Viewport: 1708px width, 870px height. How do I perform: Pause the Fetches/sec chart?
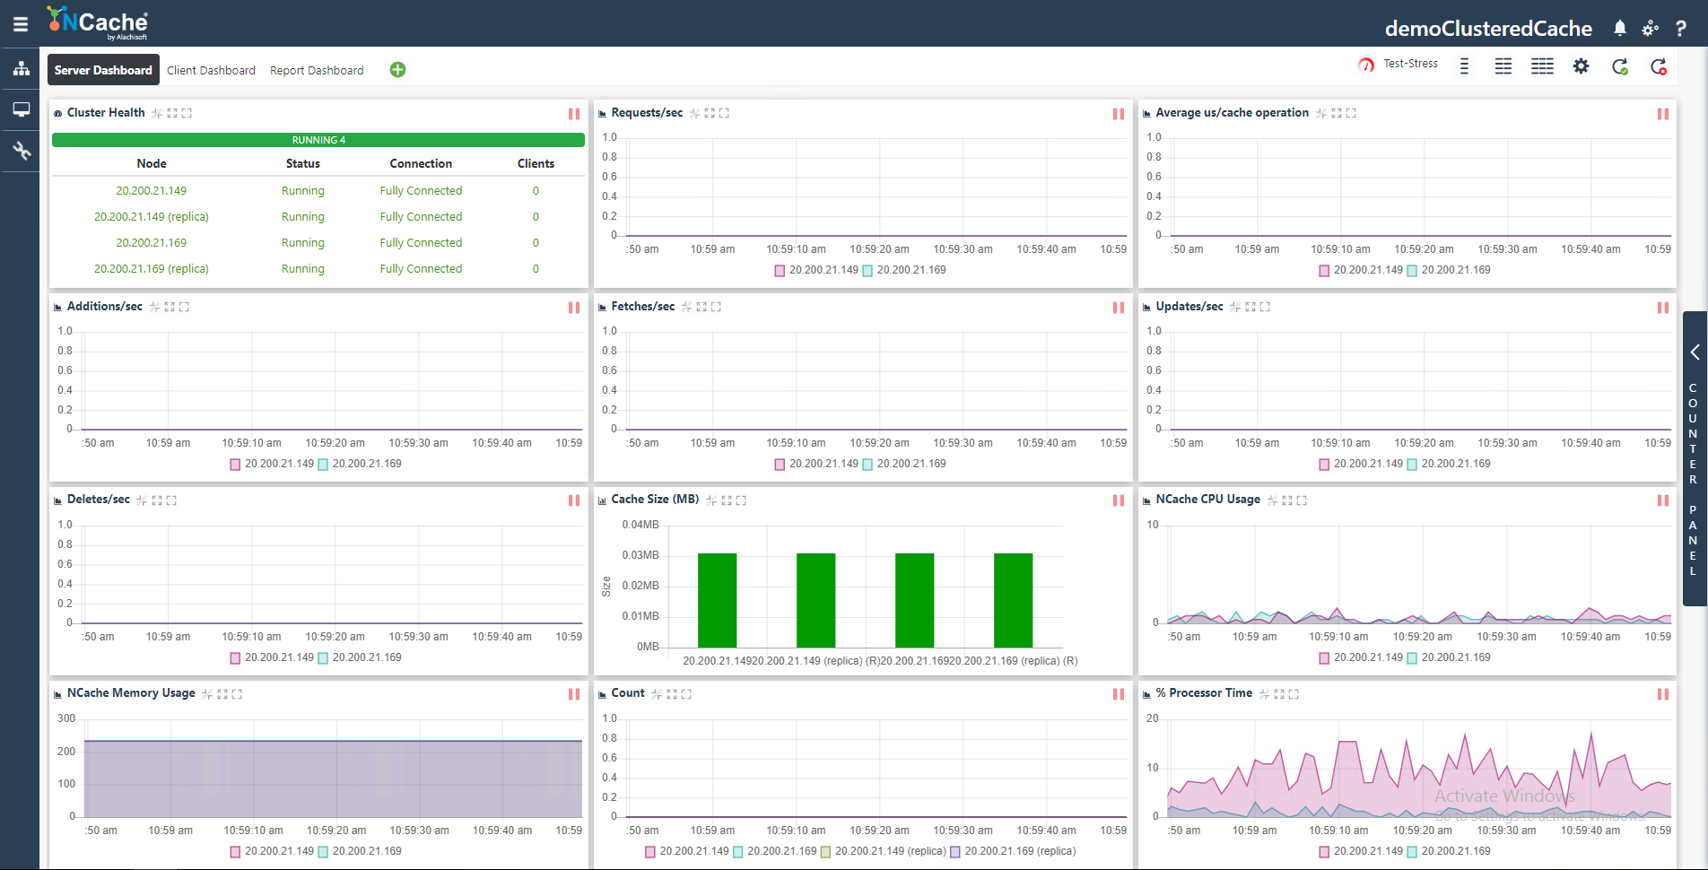tap(1119, 308)
